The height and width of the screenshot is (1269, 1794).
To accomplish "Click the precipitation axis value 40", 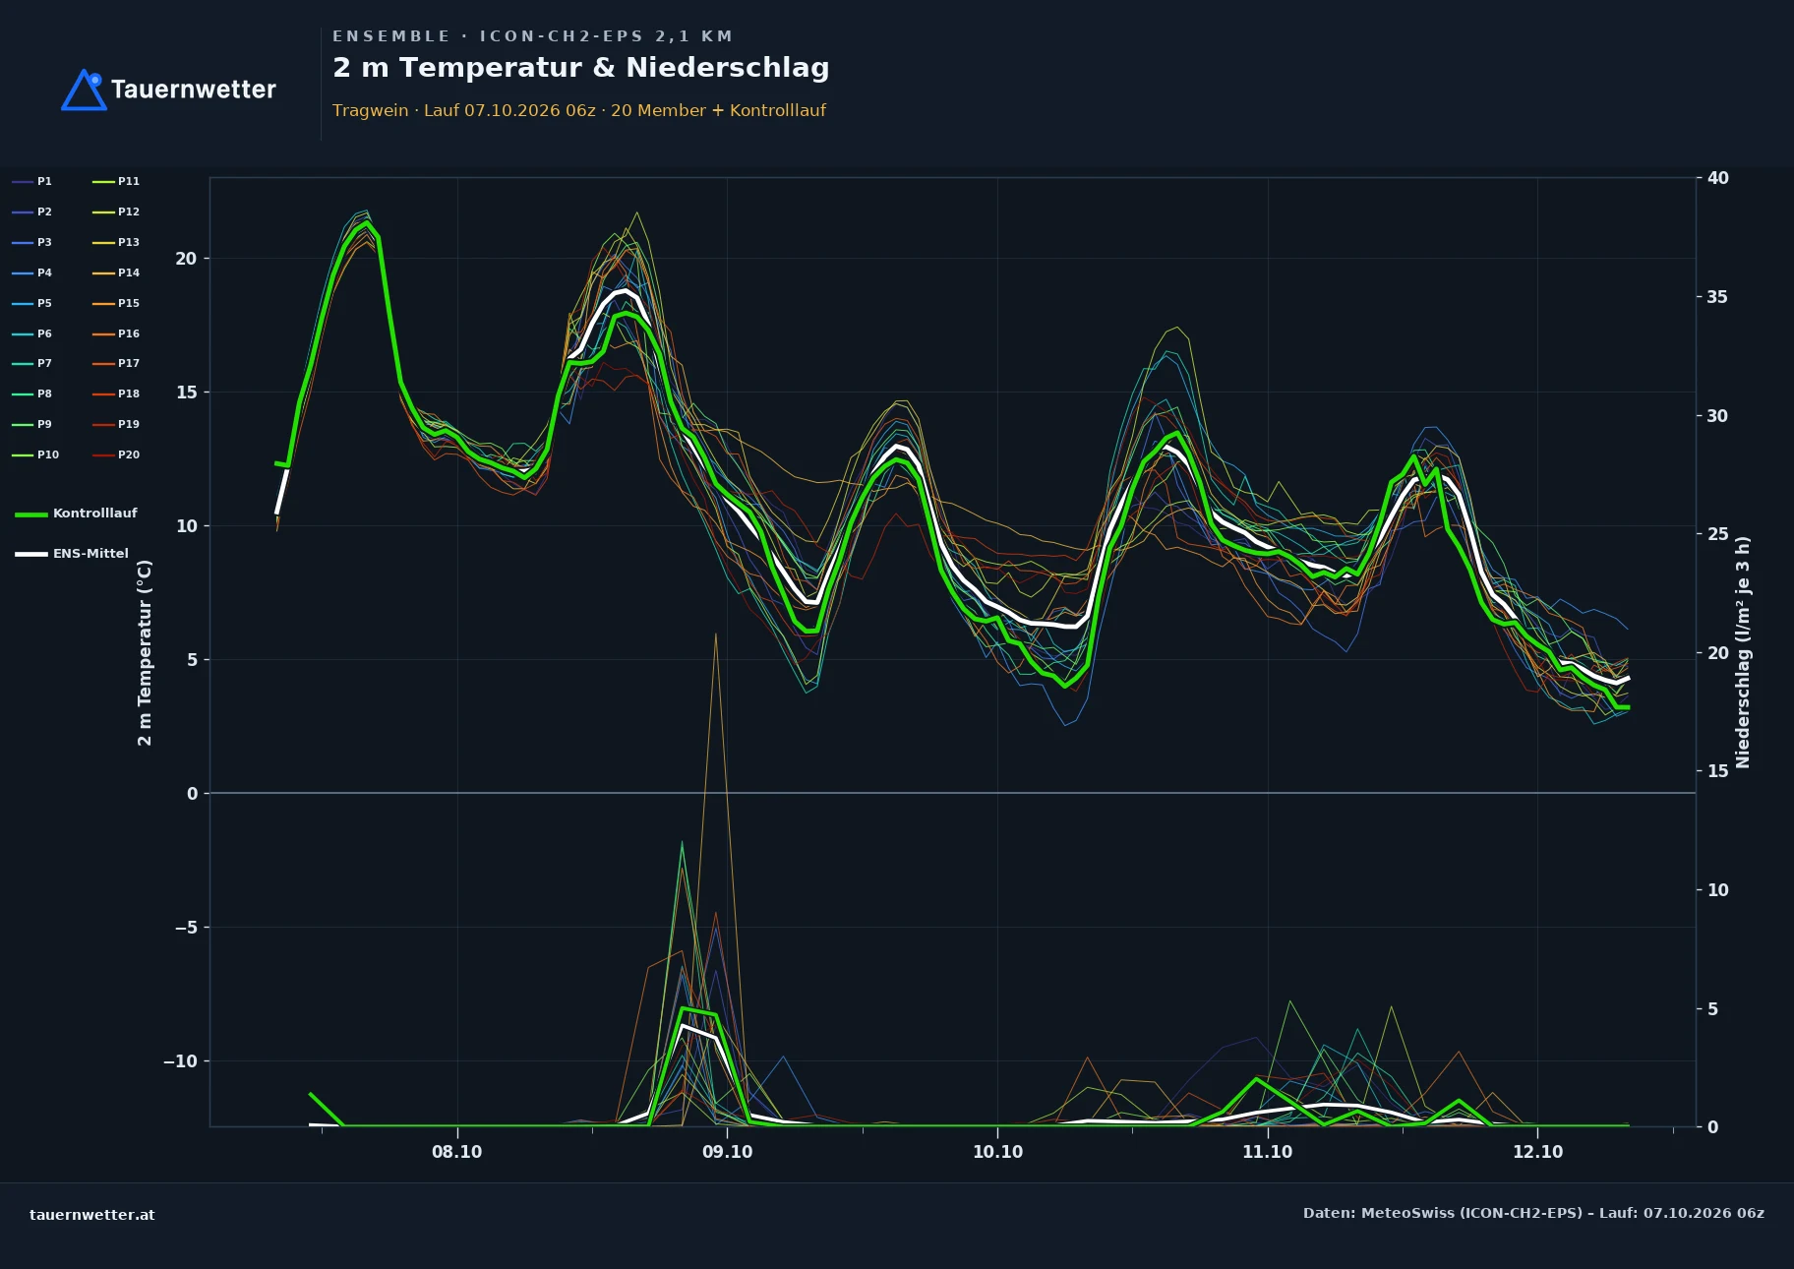I will tap(1718, 178).
